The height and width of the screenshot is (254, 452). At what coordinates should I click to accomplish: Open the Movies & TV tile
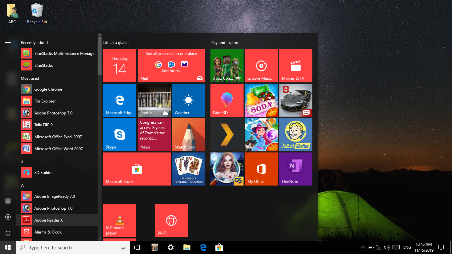pos(296,66)
